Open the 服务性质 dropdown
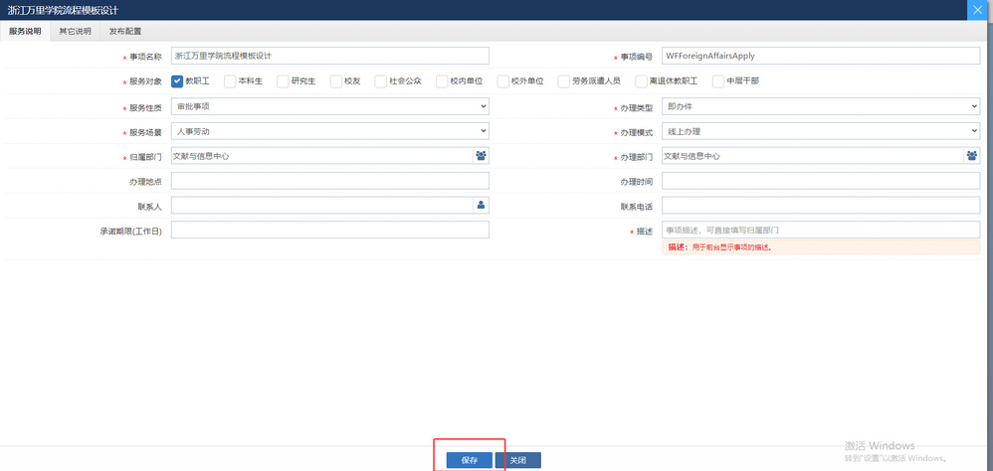 tap(330, 106)
